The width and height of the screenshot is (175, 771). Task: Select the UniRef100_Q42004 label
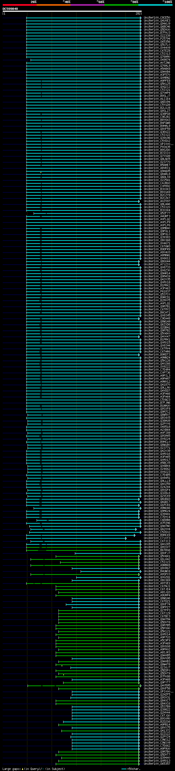click(157, 529)
